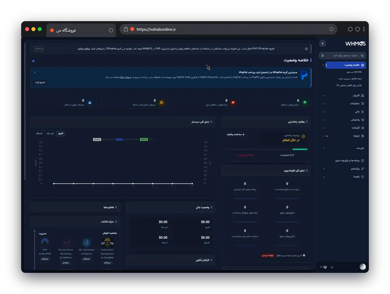
Task: Click the NordVPN marketplace icon
Action: [x=45, y=242]
